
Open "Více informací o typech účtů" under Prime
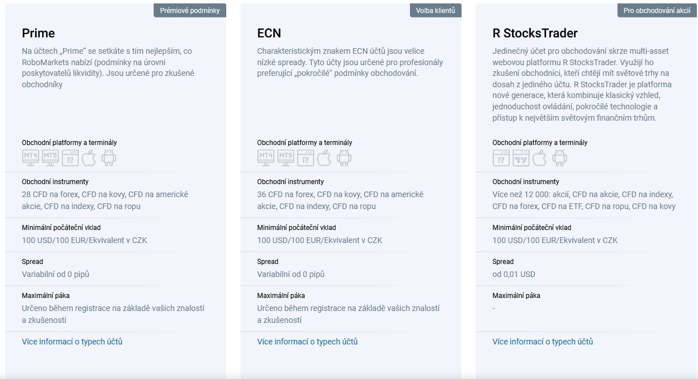(x=72, y=342)
